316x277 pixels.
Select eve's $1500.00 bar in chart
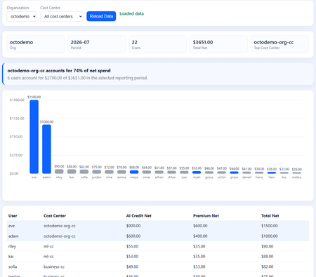point(34,137)
